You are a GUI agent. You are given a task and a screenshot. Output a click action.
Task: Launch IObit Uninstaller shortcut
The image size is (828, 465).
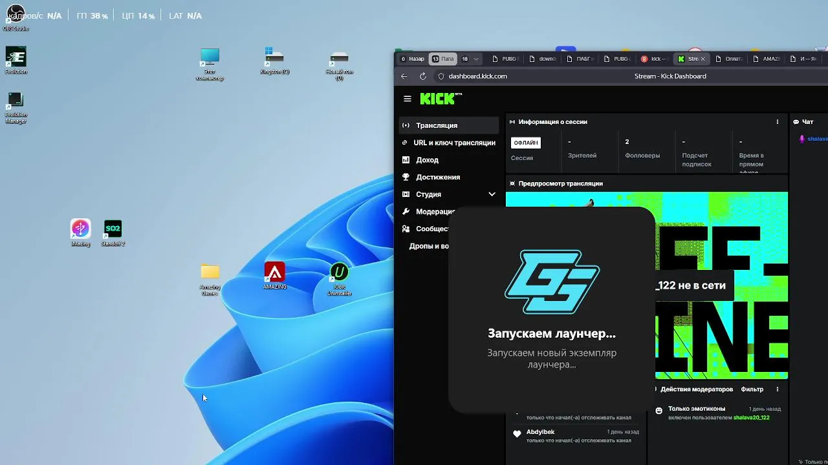tap(339, 279)
